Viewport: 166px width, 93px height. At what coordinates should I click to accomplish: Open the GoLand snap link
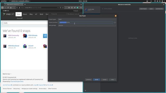pyautogui.click(x=31, y=46)
